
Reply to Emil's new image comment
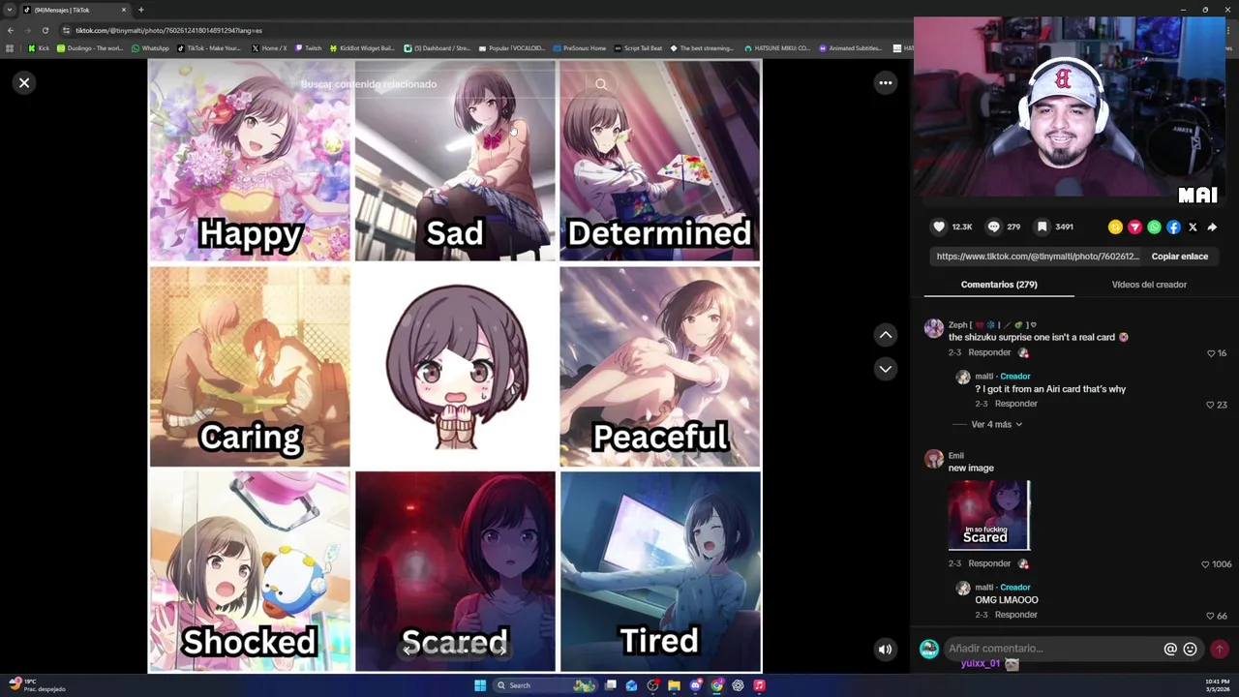989,563
